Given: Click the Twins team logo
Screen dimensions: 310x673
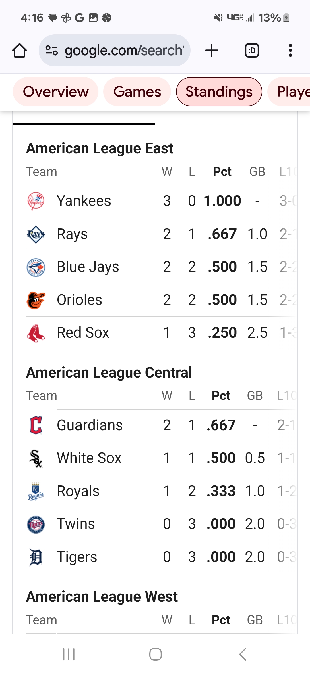Looking at the screenshot, I should coord(36,524).
